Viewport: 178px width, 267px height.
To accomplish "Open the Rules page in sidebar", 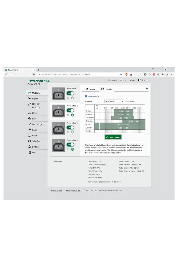I will click(x=35, y=130).
